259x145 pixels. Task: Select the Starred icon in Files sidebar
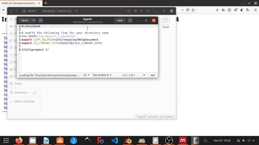[11, 26]
